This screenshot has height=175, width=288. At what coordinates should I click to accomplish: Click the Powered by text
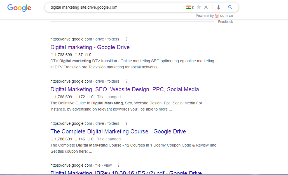pos(205,16)
